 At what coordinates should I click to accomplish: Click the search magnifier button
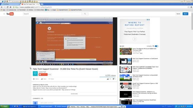tap(85, 14)
